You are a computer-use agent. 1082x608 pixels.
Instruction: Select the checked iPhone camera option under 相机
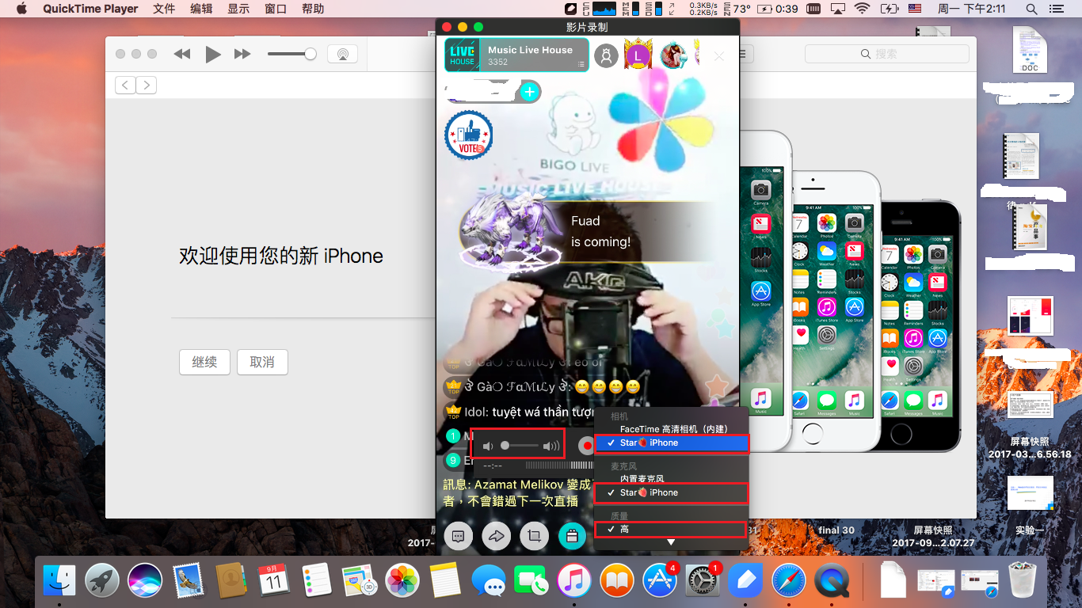point(671,443)
